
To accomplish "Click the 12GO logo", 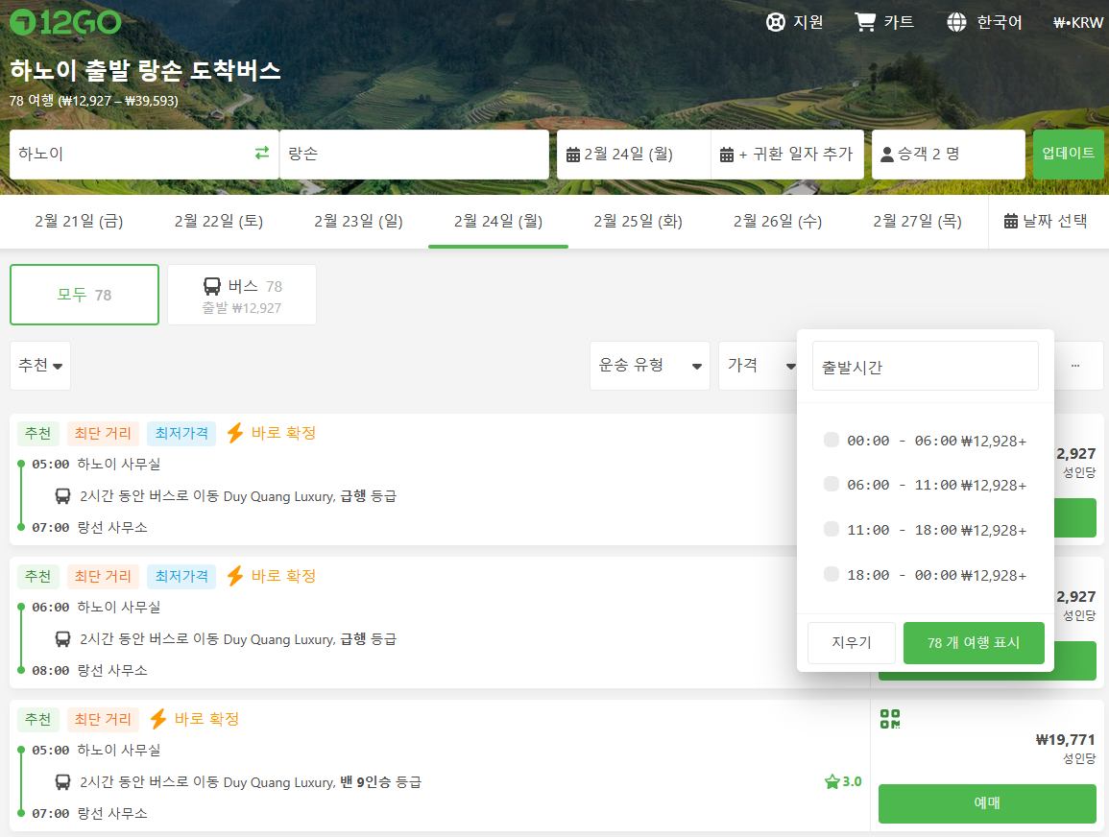I will pos(65,22).
